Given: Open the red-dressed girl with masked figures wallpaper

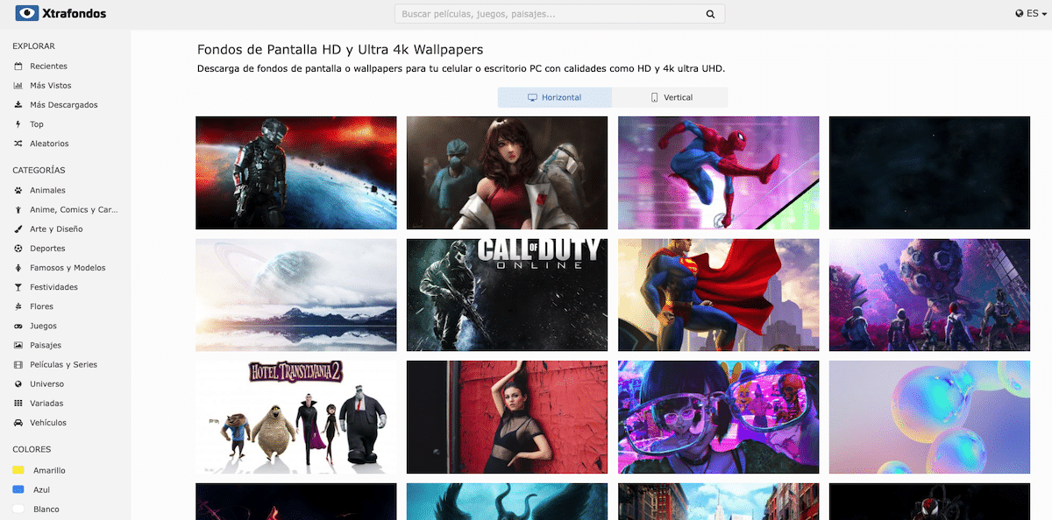Looking at the screenshot, I should pyautogui.click(x=507, y=172).
